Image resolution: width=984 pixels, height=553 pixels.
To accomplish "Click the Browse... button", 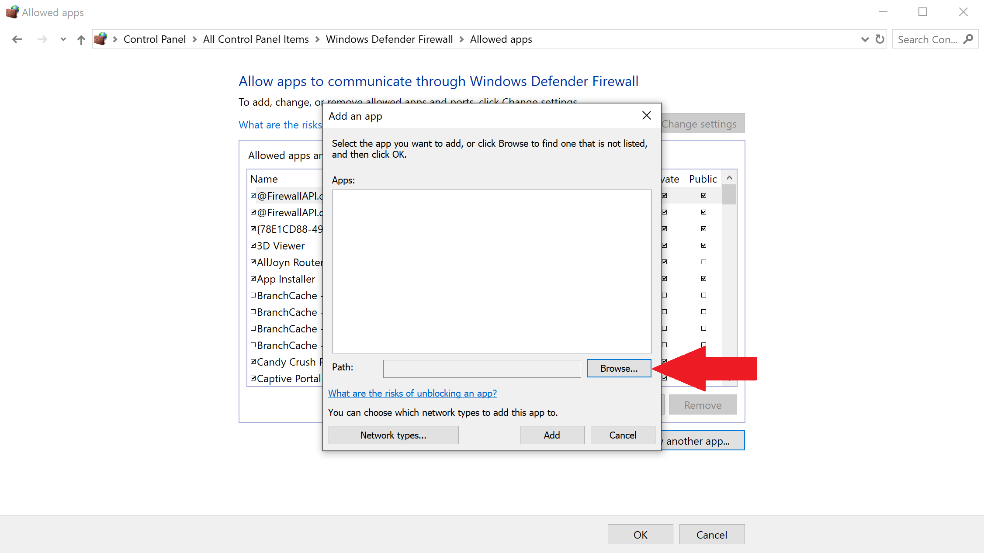I will tap(619, 368).
